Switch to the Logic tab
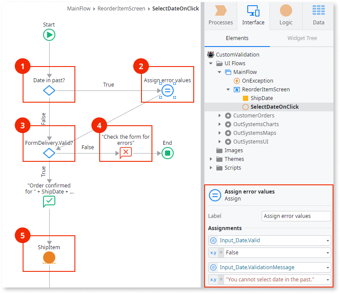340x294 pixels. [x=286, y=15]
